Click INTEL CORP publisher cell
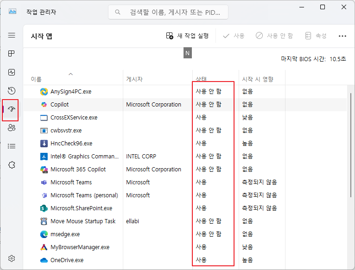355x270 pixels. pyautogui.click(x=141, y=157)
